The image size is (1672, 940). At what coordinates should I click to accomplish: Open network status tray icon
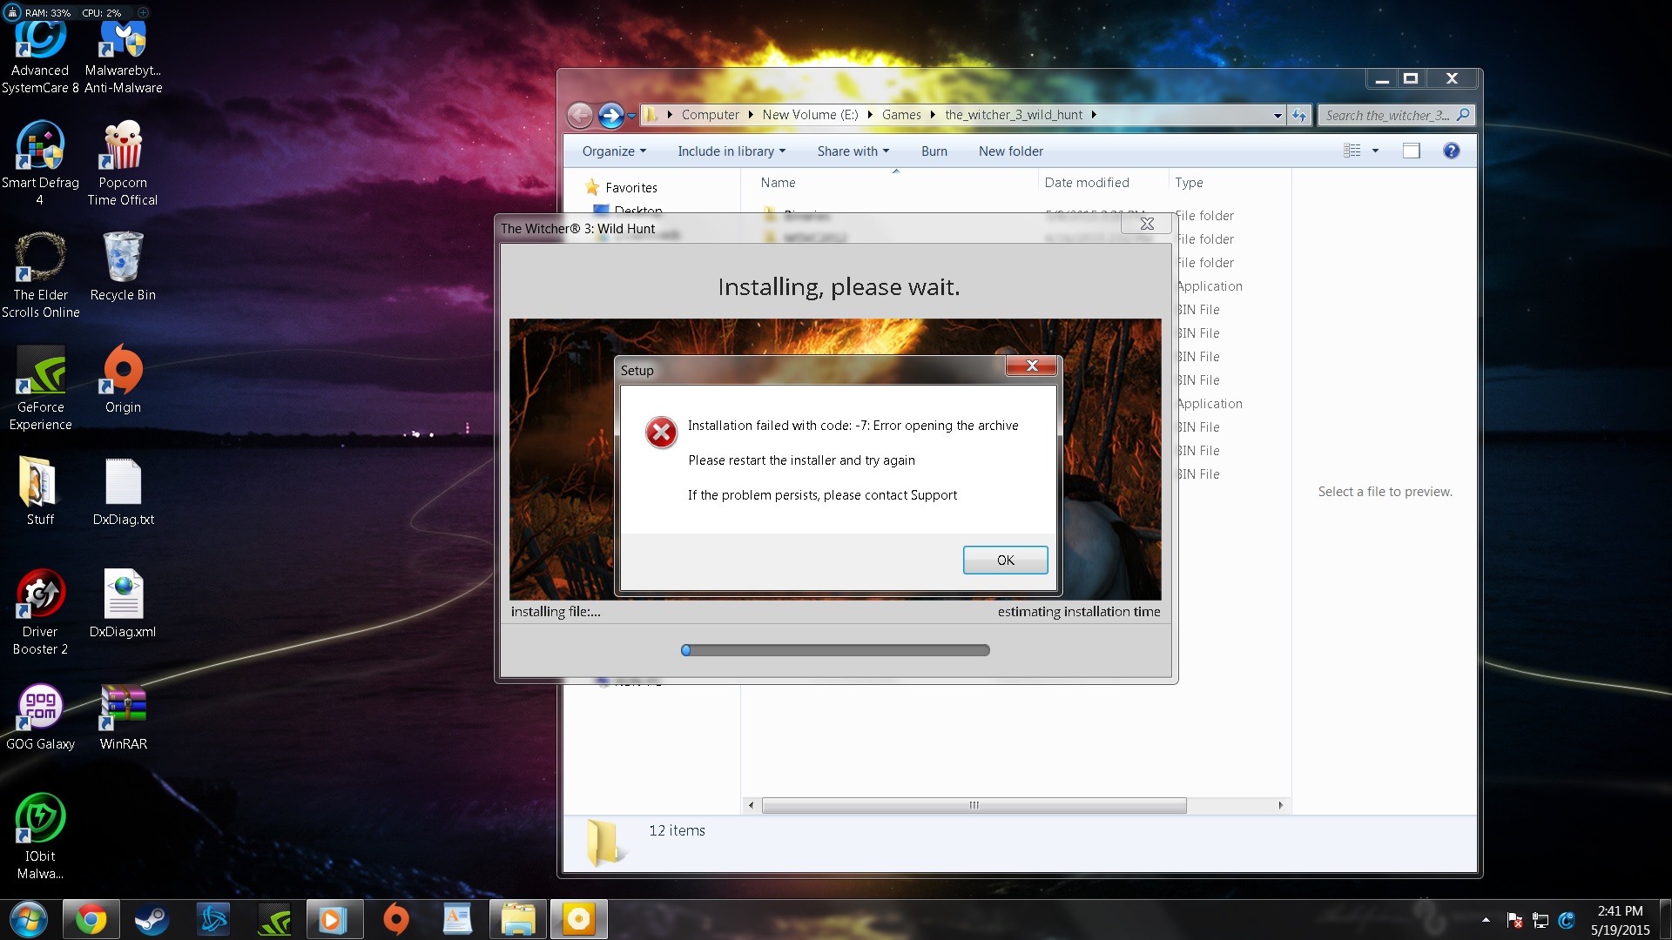coord(1541,920)
